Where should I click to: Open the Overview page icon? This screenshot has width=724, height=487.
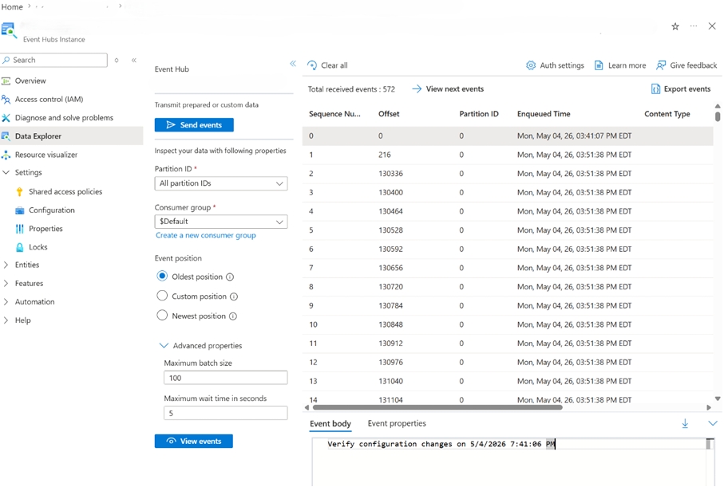pyautogui.click(x=6, y=81)
